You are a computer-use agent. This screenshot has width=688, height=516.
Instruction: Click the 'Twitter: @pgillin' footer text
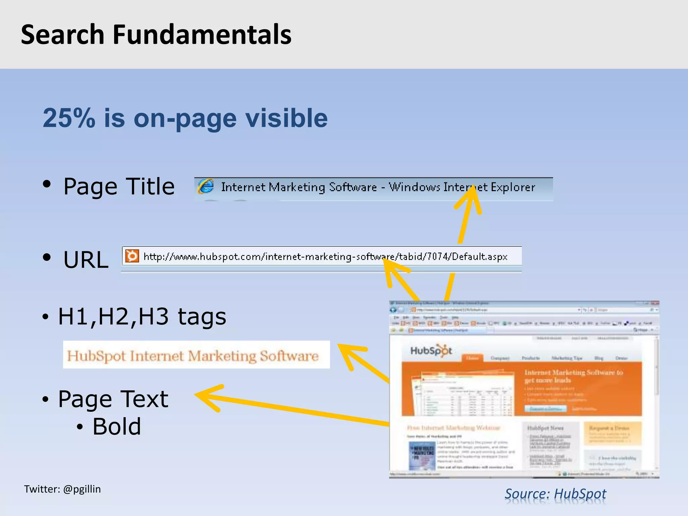coord(62,489)
